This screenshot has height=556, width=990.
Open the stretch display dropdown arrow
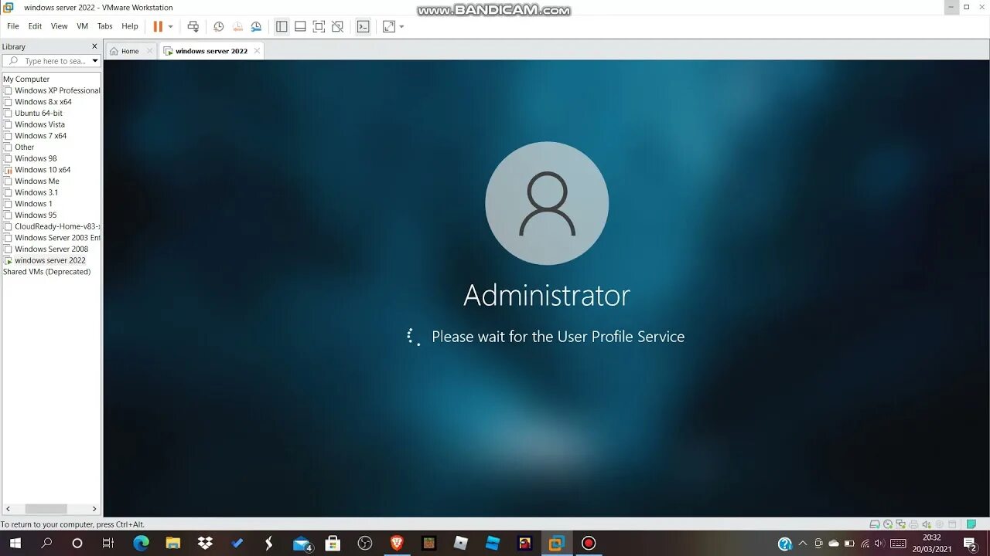(401, 26)
